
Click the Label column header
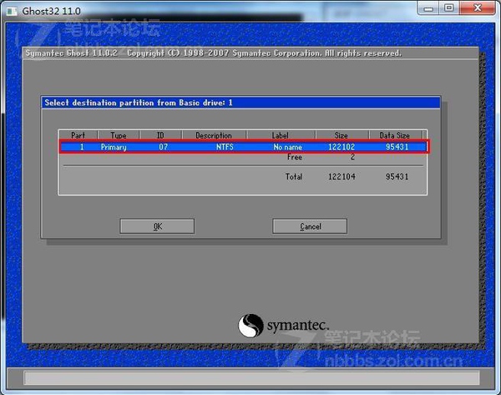281,135
